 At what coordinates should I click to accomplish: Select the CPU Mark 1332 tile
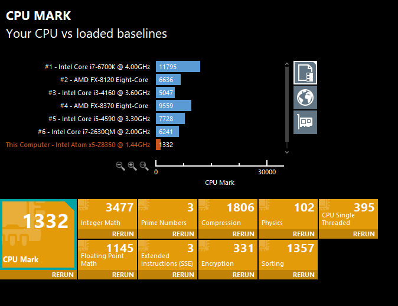[38, 235]
